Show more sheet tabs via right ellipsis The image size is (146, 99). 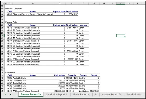pos(143,95)
